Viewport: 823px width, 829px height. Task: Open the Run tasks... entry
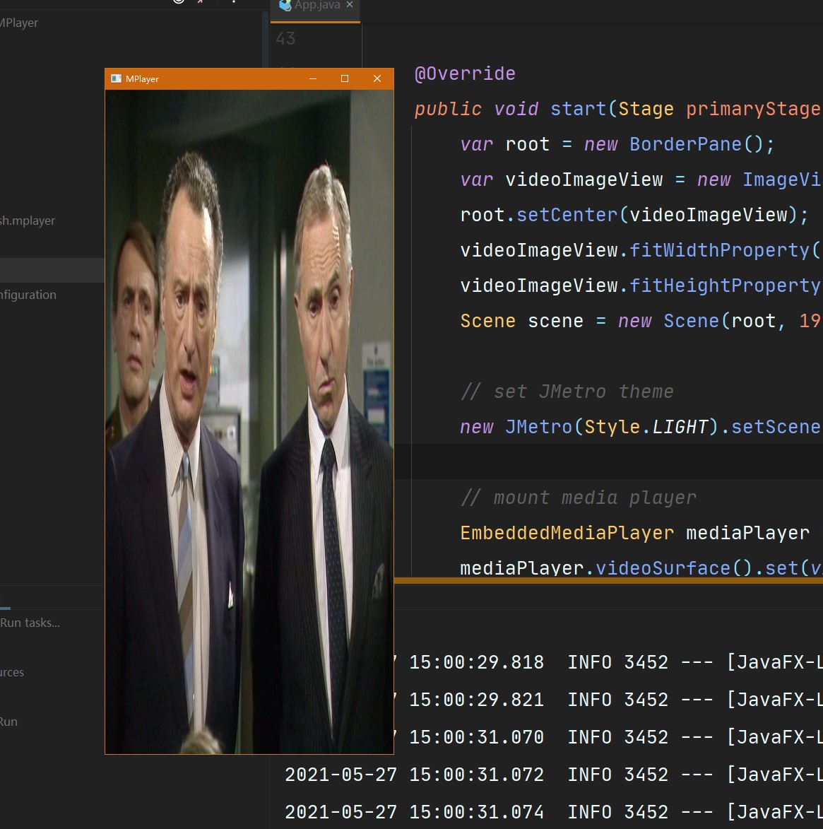tap(30, 622)
